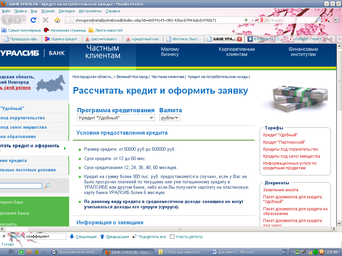Image resolution: width=342 pixels, height=256 pixels.
Task: Click Следующее in the find bar
Action: 86,237
